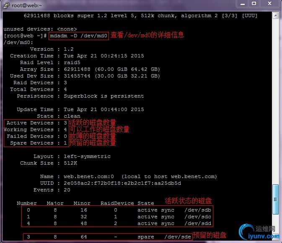Screen dimensions: 282x243
Task: Click the /dev/sdc device row
Action: coord(119,217)
